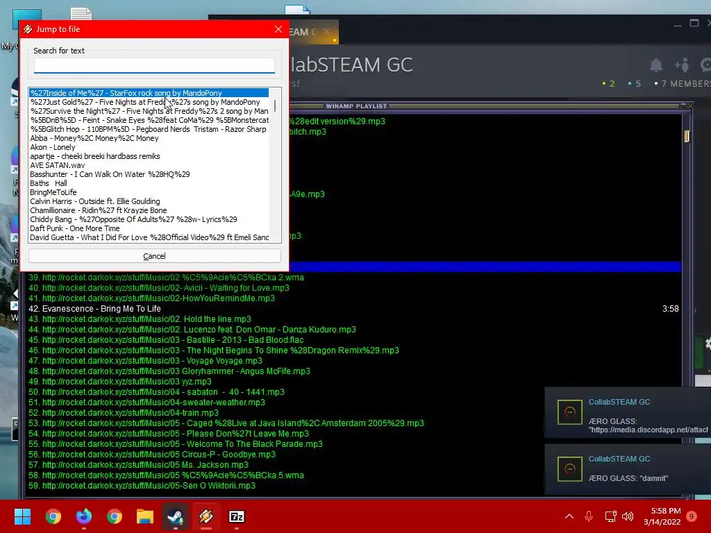The image size is (711, 533).
Task: Open the discordapp link CollabSTEAM GC notification
Action: [x=628, y=412]
